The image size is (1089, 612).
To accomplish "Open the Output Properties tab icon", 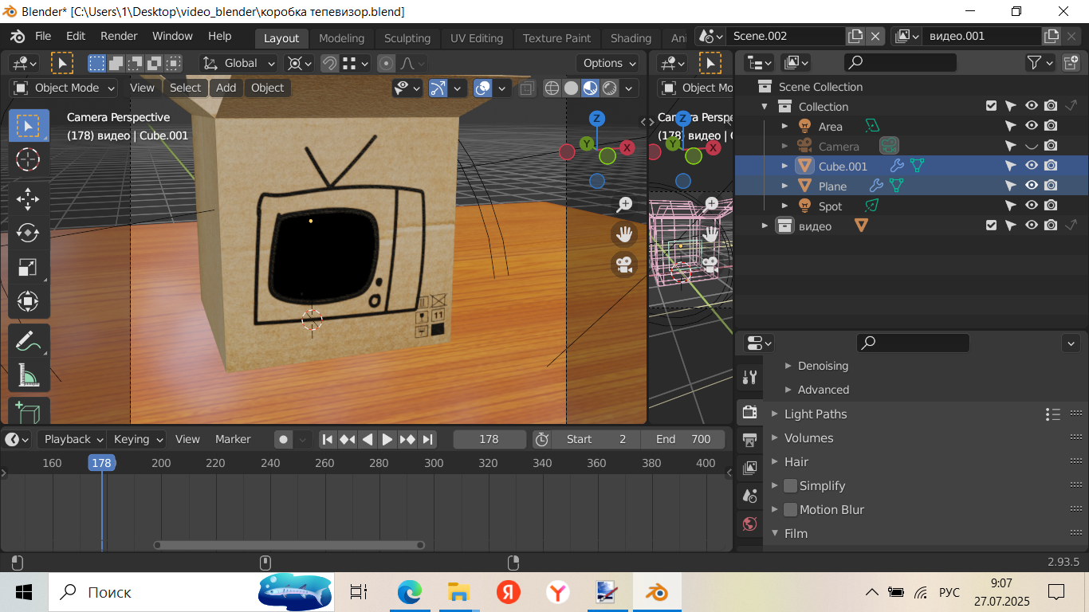I will (x=749, y=440).
